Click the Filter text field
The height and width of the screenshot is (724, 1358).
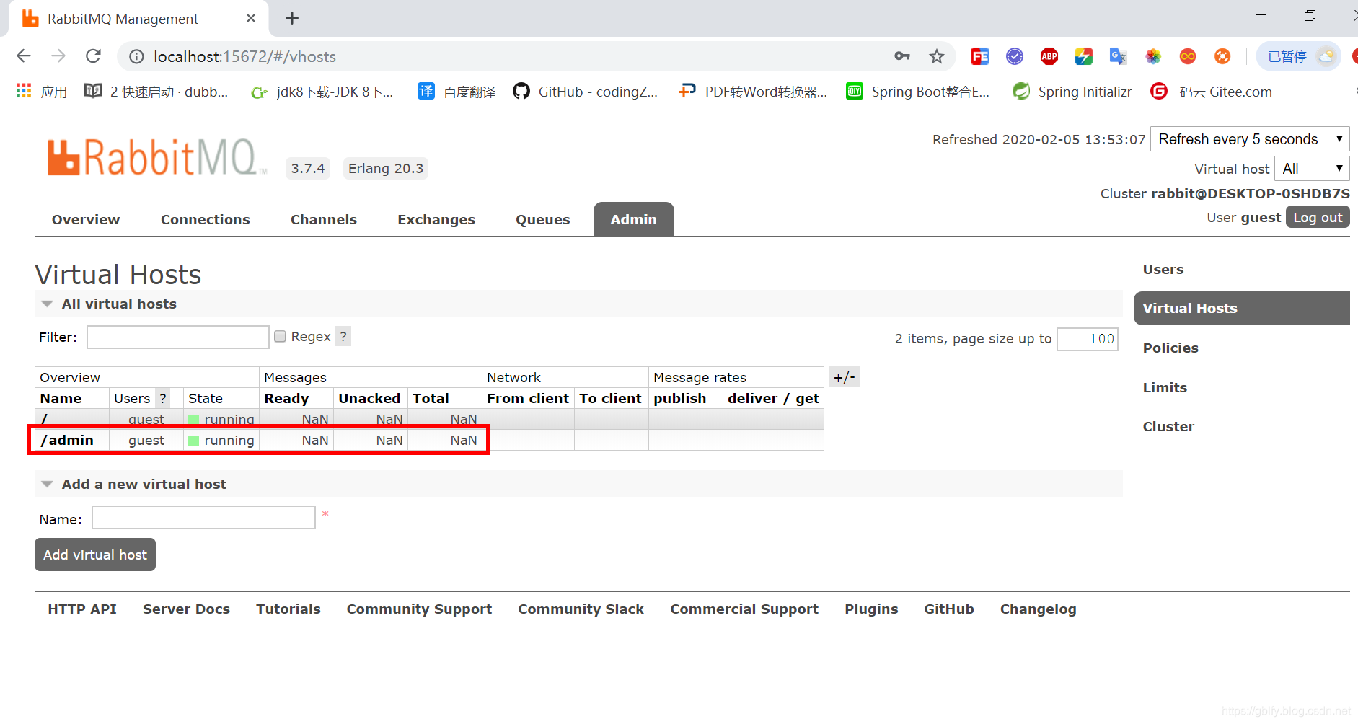pos(178,337)
